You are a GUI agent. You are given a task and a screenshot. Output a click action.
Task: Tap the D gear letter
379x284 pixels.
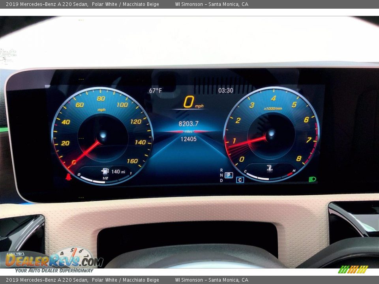pyautogui.click(x=221, y=180)
